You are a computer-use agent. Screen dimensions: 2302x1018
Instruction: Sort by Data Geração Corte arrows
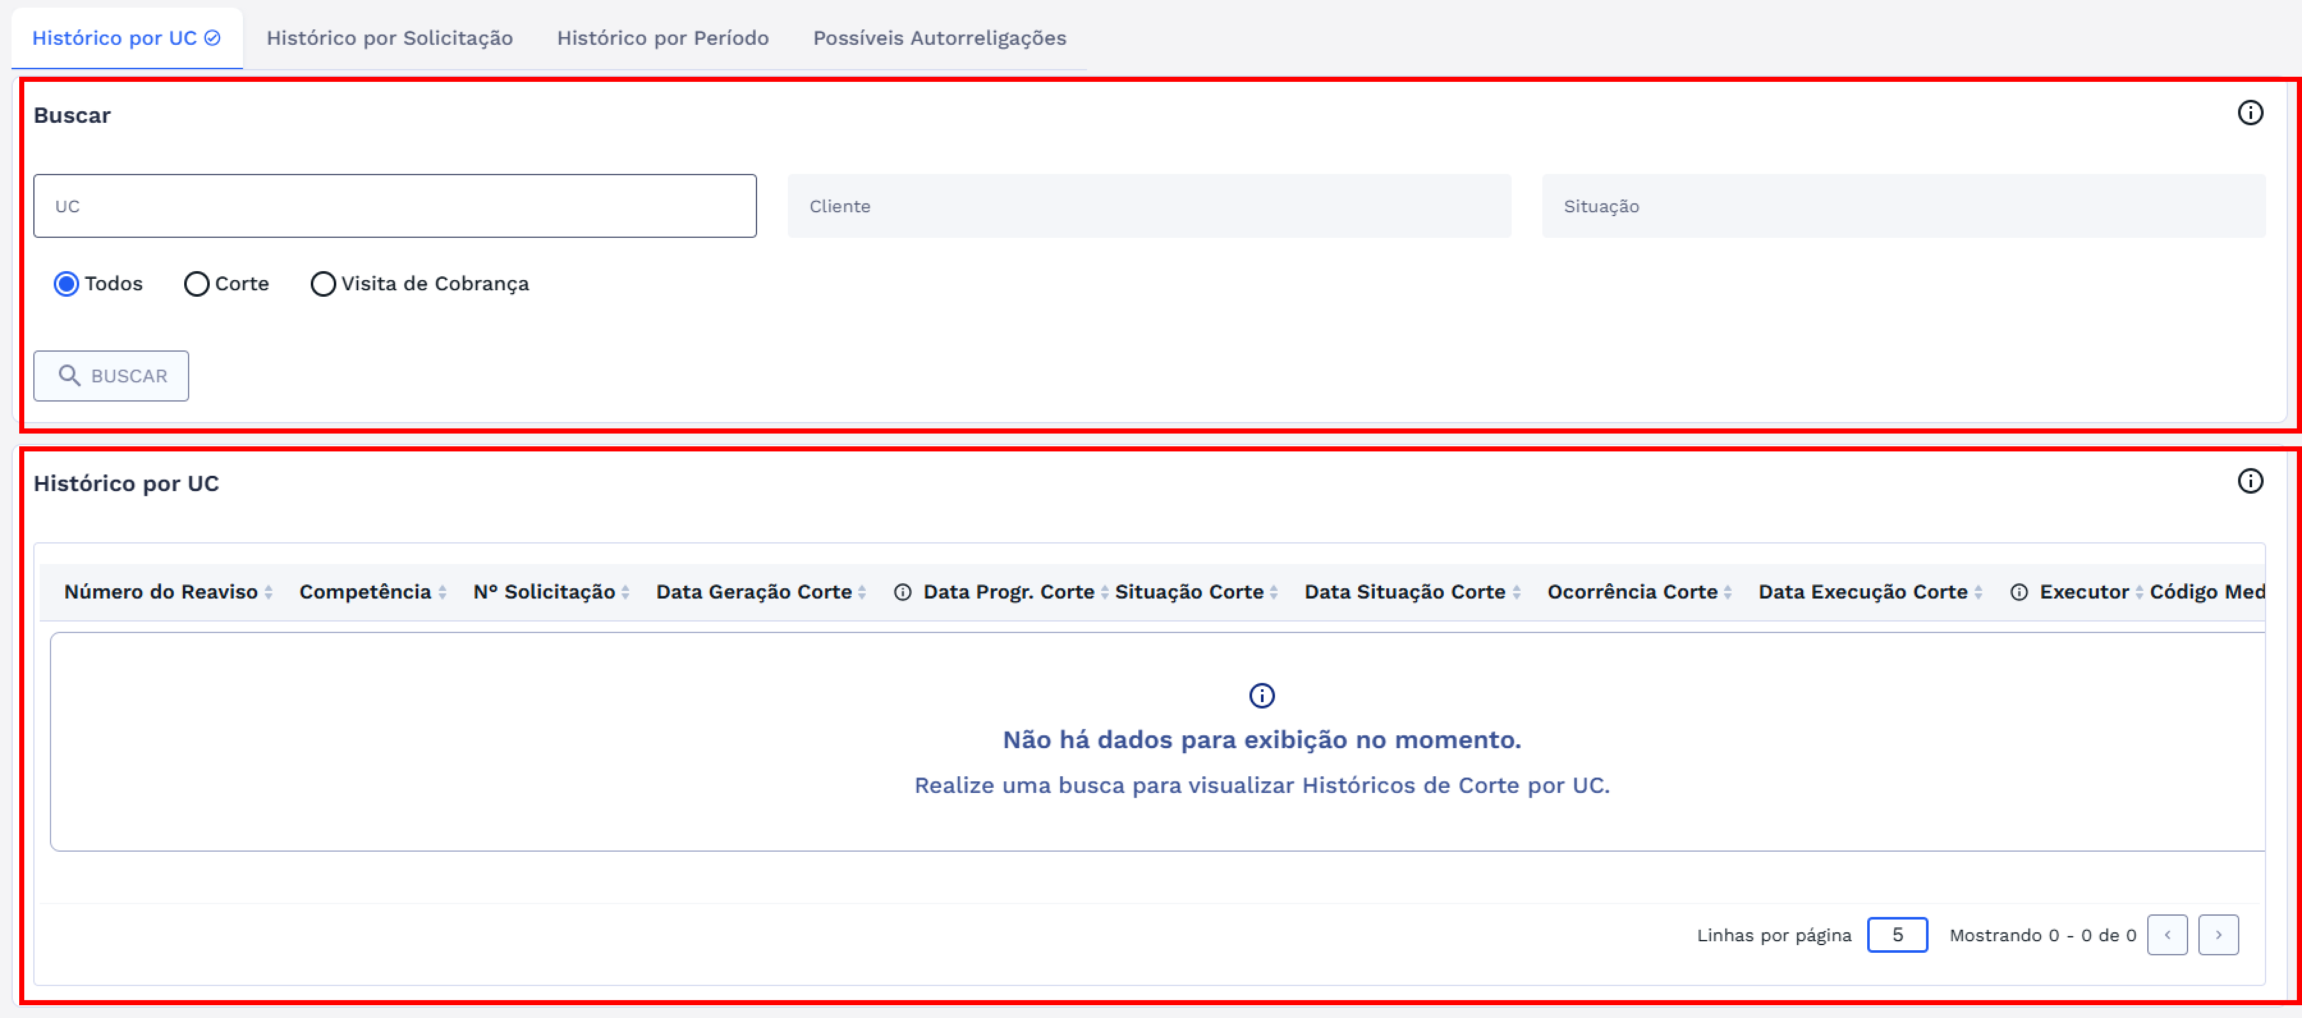pos(861,591)
